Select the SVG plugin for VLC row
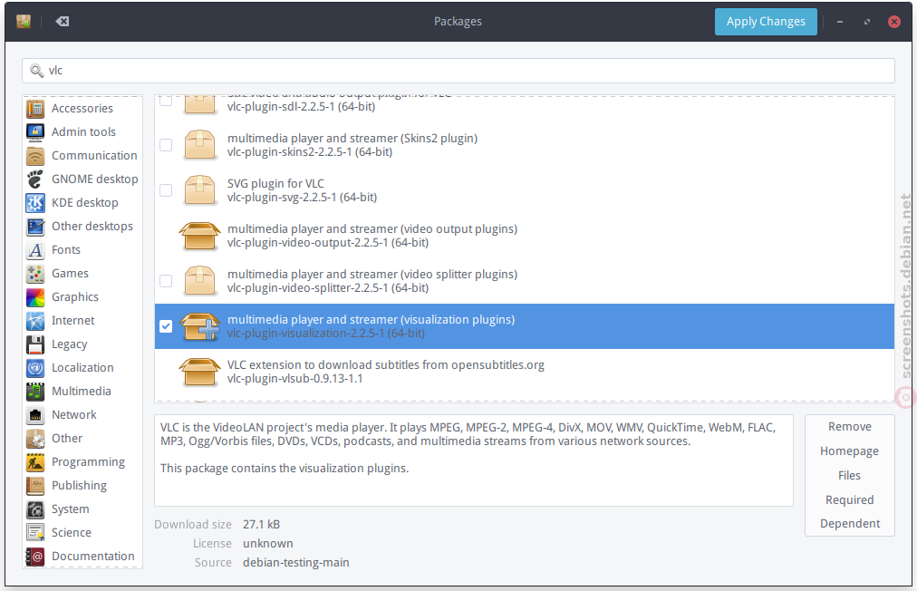917x591 pixels. pyautogui.click(x=524, y=190)
